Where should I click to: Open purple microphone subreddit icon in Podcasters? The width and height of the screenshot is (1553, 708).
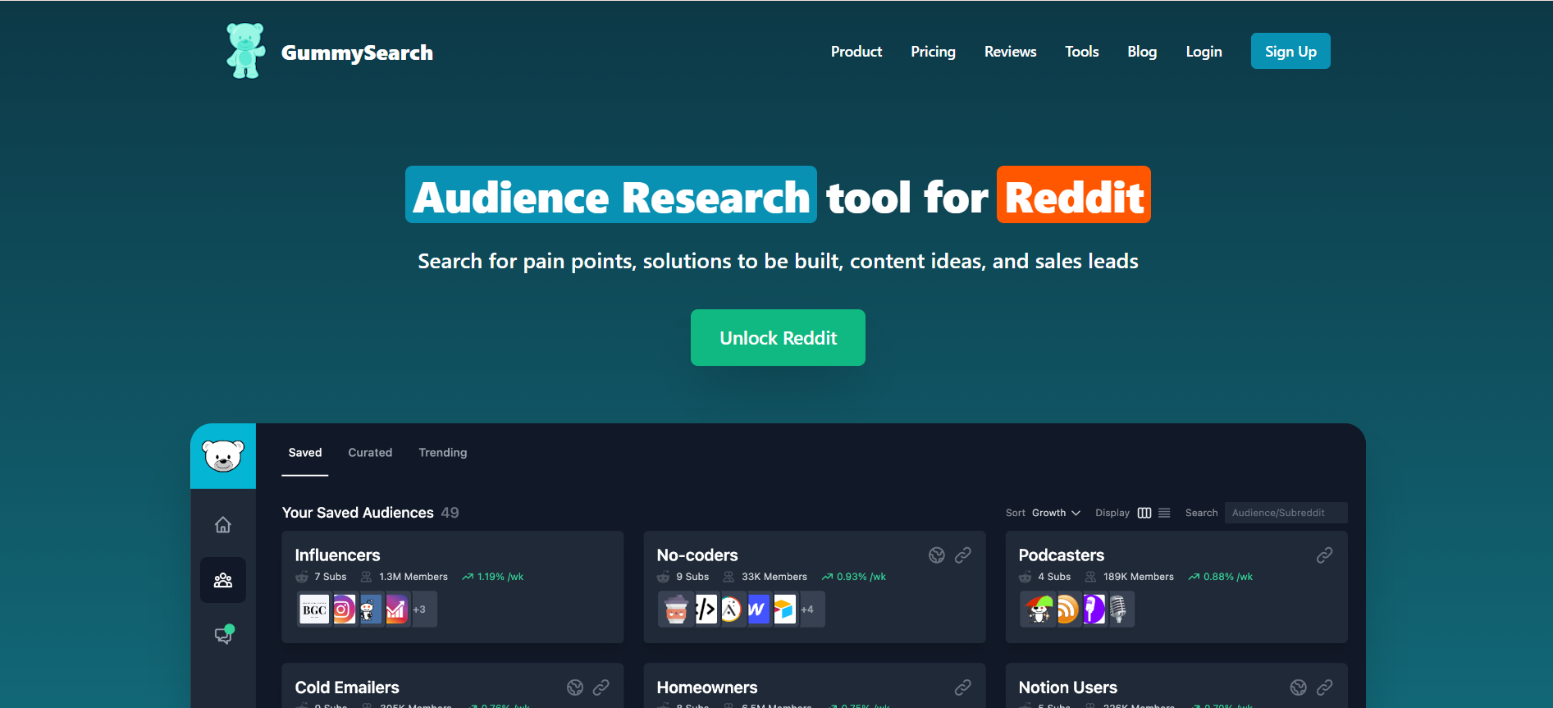[1094, 610]
